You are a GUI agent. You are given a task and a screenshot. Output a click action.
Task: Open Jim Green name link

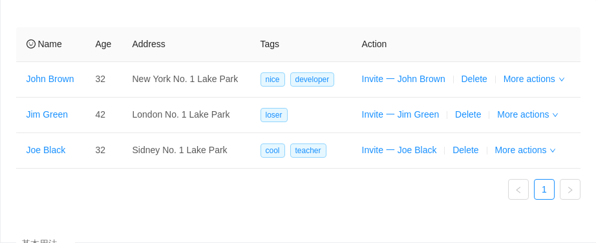pyautogui.click(x=47, y=114)
